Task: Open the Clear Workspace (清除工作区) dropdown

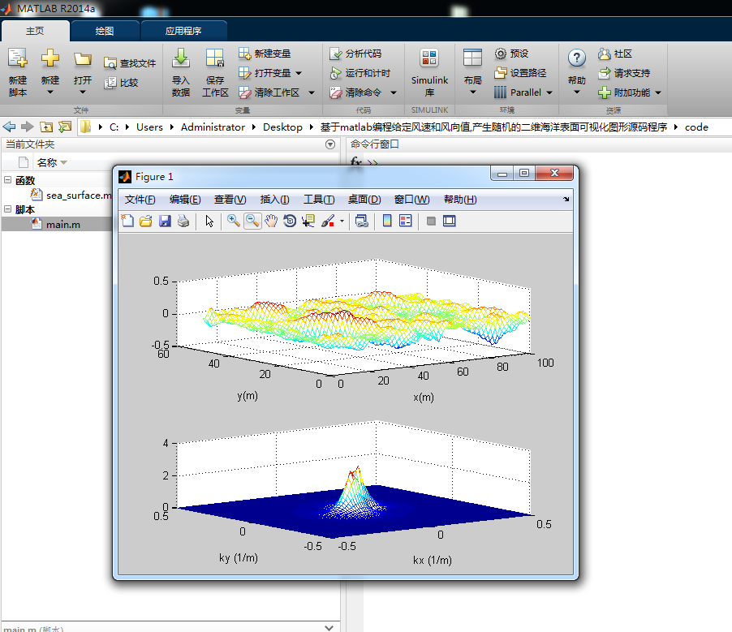Action: [x=312, y=92]
